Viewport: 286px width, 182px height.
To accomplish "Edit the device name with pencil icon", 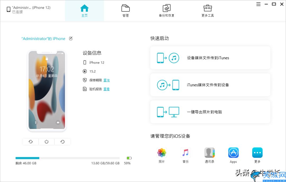I will coord(71,38).
